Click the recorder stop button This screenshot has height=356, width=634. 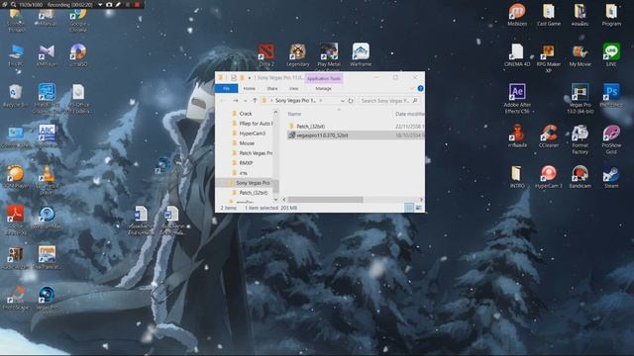[x=137, y=4]
